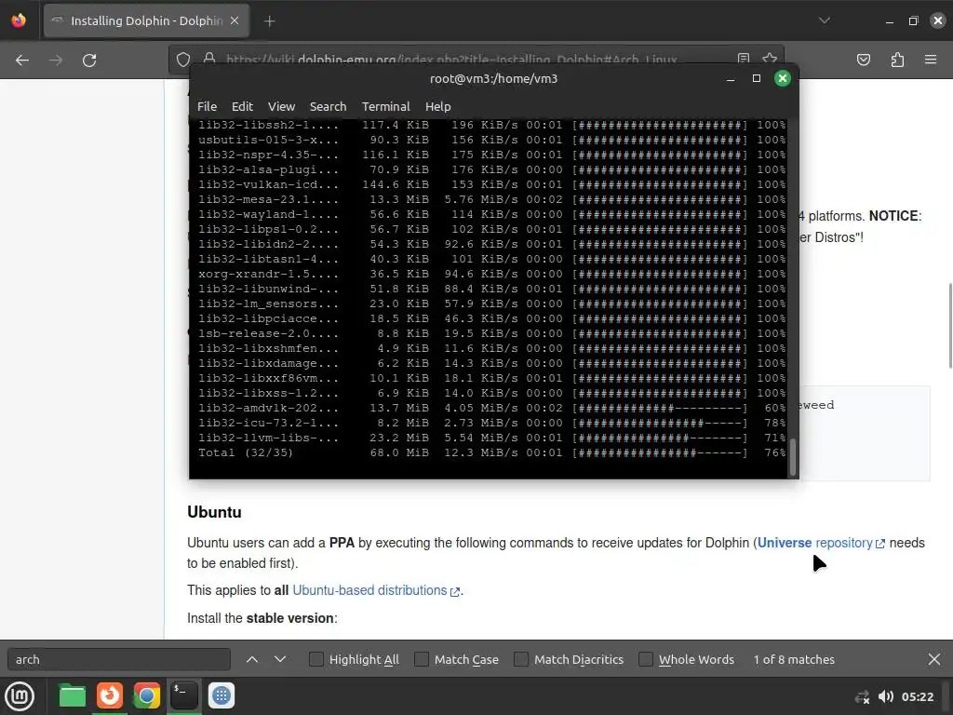Expand the list all tabs chevron

point(825,20)
